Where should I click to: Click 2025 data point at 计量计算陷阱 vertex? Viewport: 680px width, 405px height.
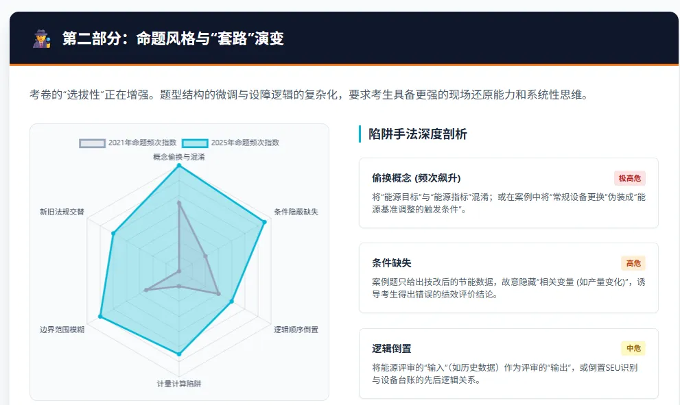tap(178, 354)
